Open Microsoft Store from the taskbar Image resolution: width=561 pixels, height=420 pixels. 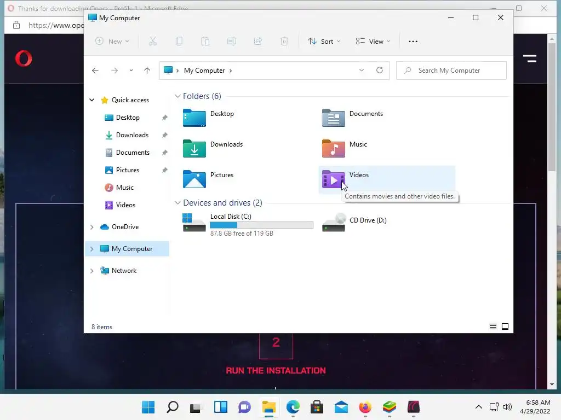pos(317,407)
